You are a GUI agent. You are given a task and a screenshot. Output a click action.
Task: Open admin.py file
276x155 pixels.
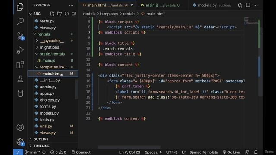53,87
